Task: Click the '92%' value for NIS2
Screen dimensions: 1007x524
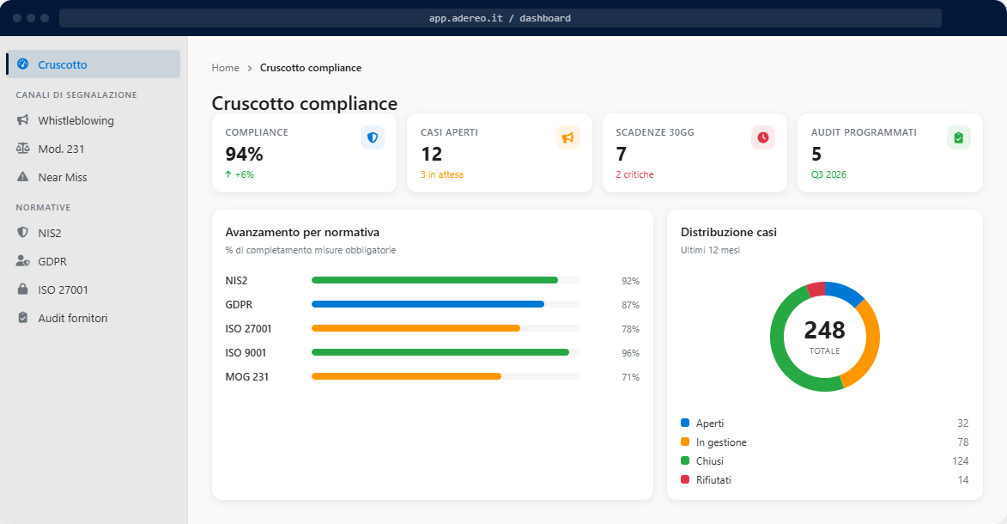Action: (631, 281)
